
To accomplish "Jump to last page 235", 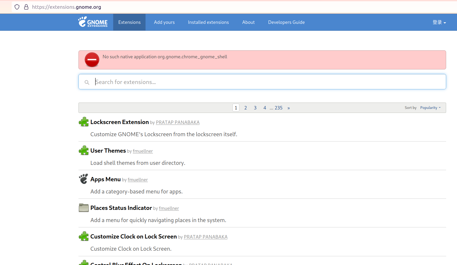I will [x=279, y=108].
